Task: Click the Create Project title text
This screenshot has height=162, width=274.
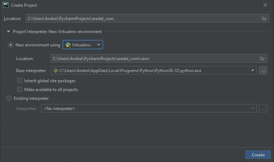Action: pos(24,5)
